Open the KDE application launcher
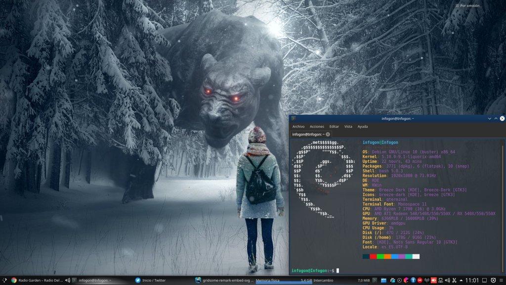Screen dimensions: 506x285 [4, 280]
